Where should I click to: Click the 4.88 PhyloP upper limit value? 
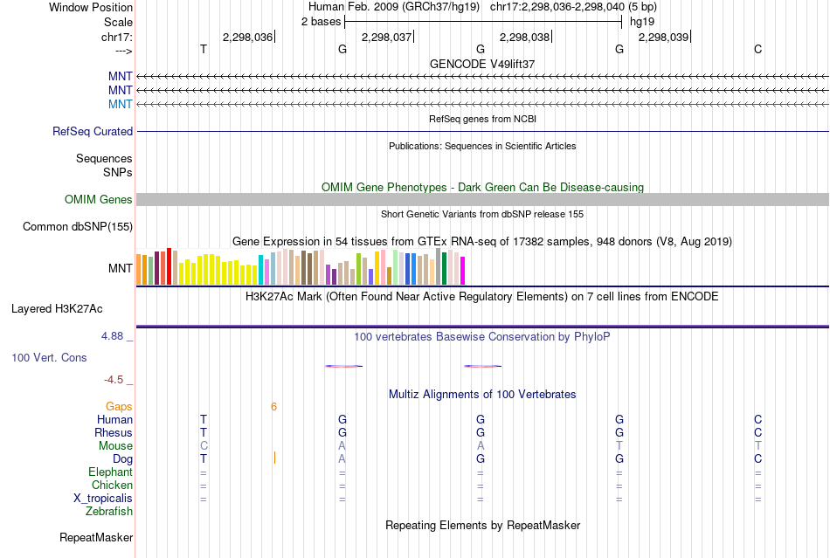pyautogui.click(x=112, y=336)
